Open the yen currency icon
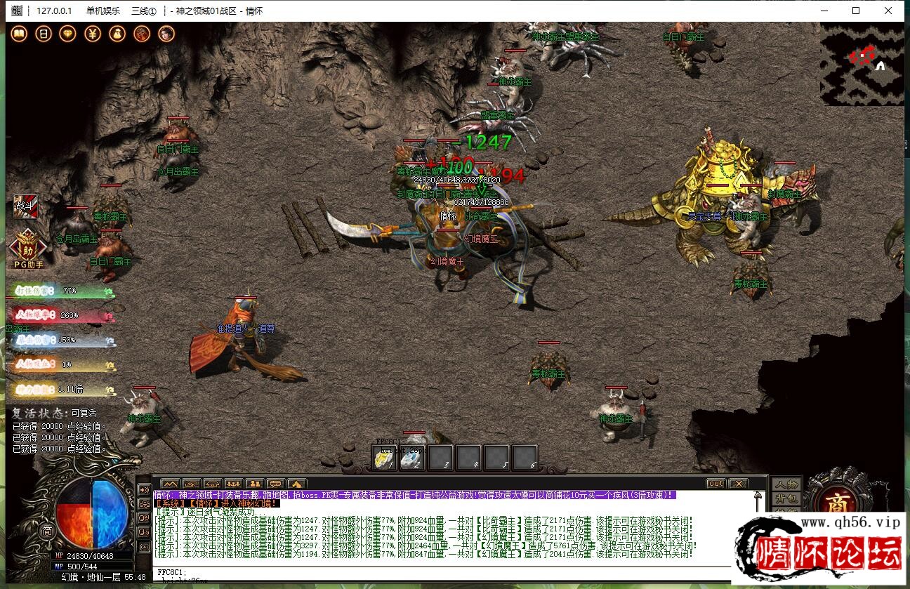This screenshot has width=910, height=589. 93,34
